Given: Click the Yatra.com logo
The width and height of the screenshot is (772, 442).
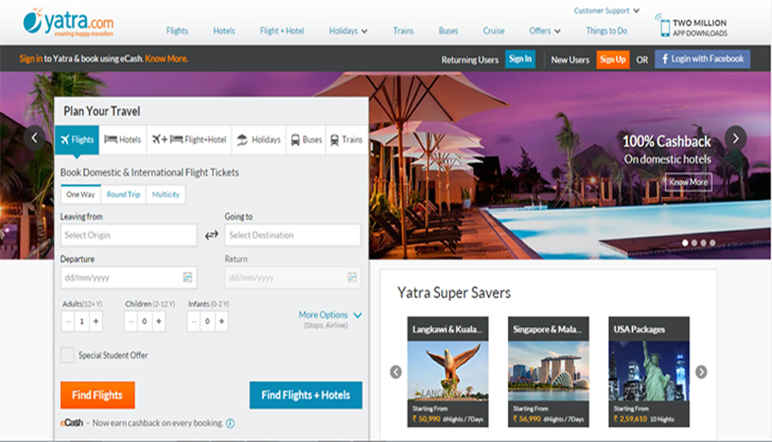Looking at the screenshot, I should 68,22.
